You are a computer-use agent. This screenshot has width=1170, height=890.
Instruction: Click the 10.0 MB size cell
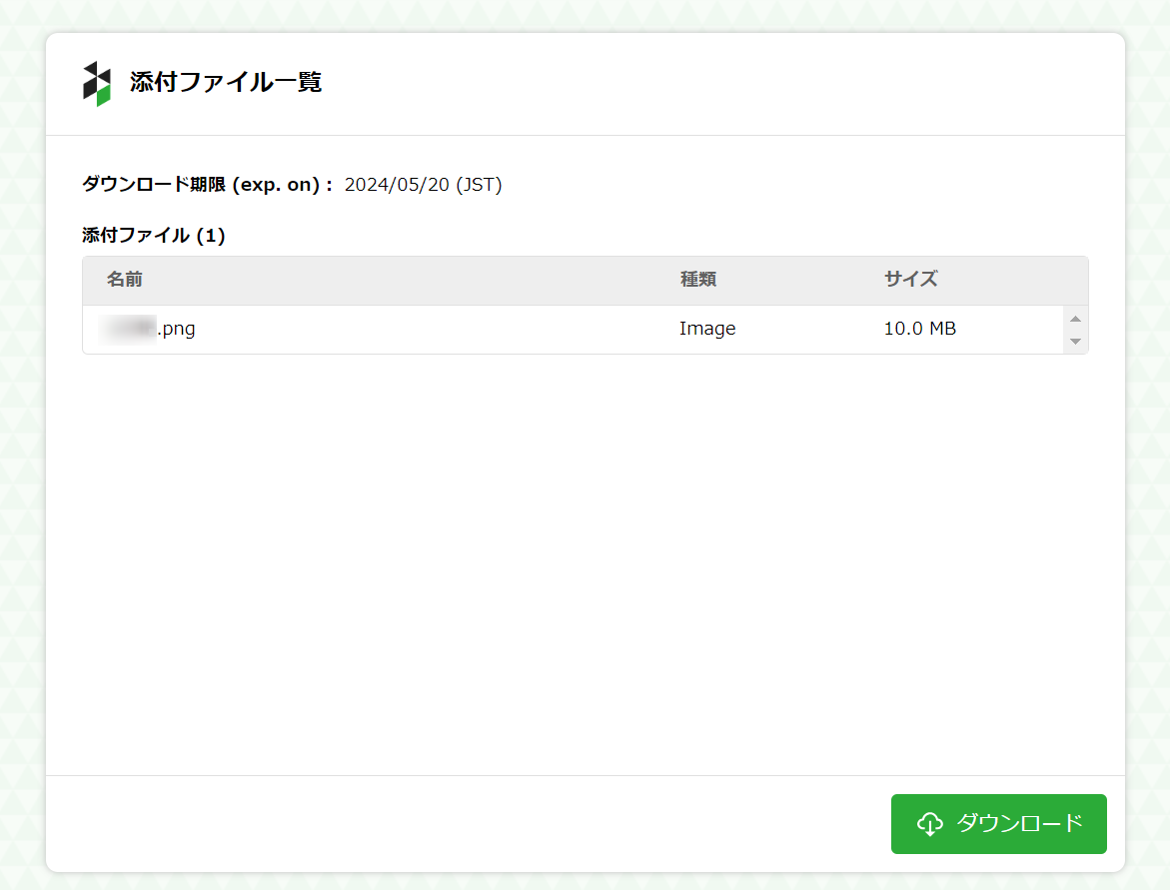[919, 329]
